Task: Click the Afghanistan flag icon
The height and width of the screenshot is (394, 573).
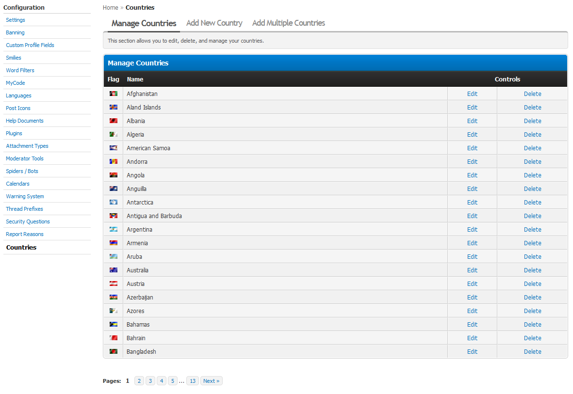Action: [x=113, y=94]
